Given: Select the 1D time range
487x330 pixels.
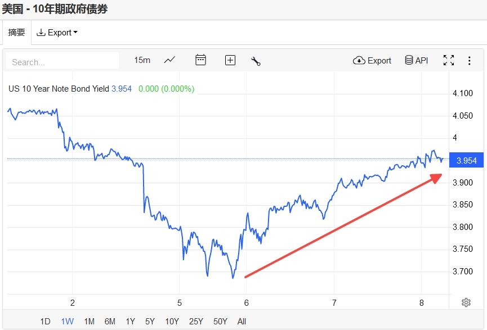Looking at the screenshot, I should [x=45, y=322].
